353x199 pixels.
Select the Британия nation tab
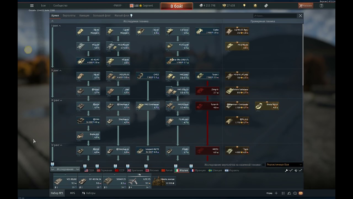[x=135, y=171]
